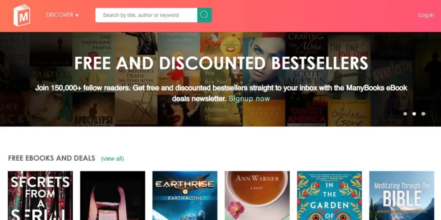Viewport: 441px width, 220px height.
Task: Open the Log in link
Action: point(426,15)
